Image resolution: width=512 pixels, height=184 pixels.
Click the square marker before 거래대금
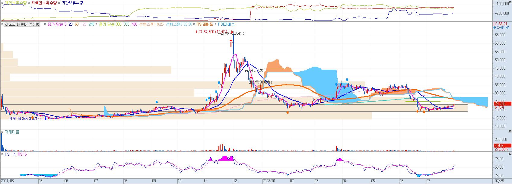pyautogui.click(x=2, y=132)
